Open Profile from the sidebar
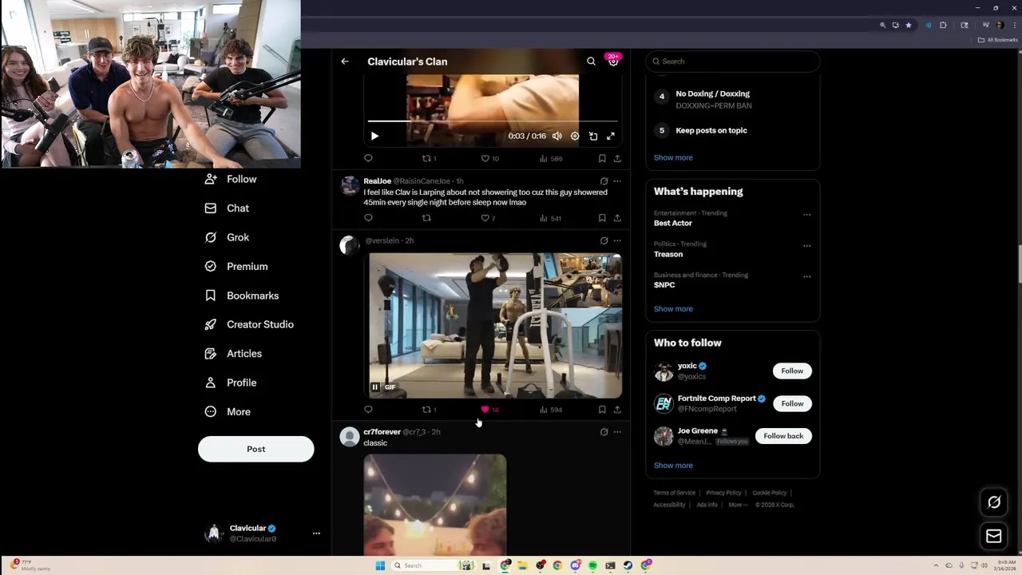The width and height of the screenshot is (1022, 575). click(231, 383)
